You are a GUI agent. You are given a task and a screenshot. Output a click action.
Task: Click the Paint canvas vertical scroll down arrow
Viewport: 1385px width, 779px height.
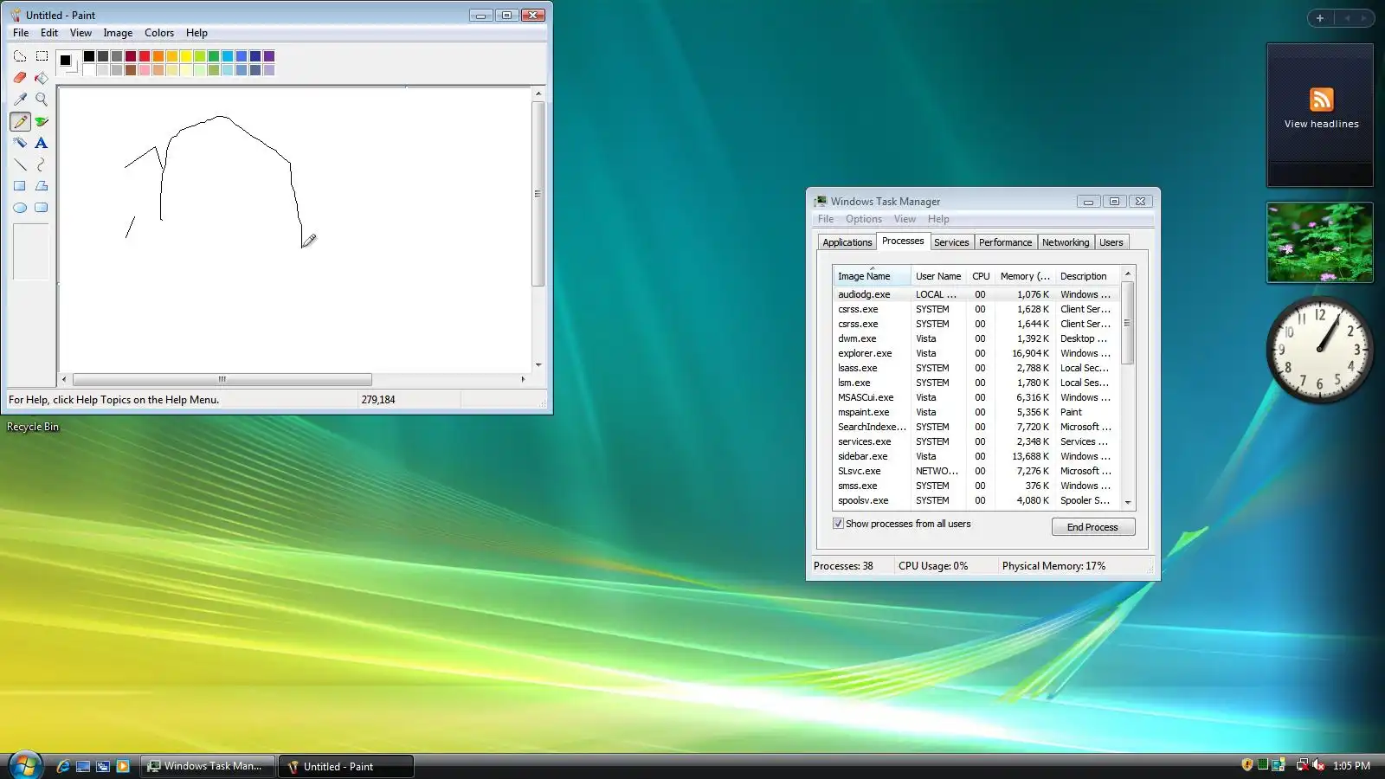[538, 365]
